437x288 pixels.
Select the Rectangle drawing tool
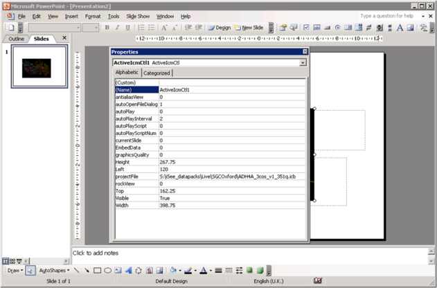(x=98, y=271)
